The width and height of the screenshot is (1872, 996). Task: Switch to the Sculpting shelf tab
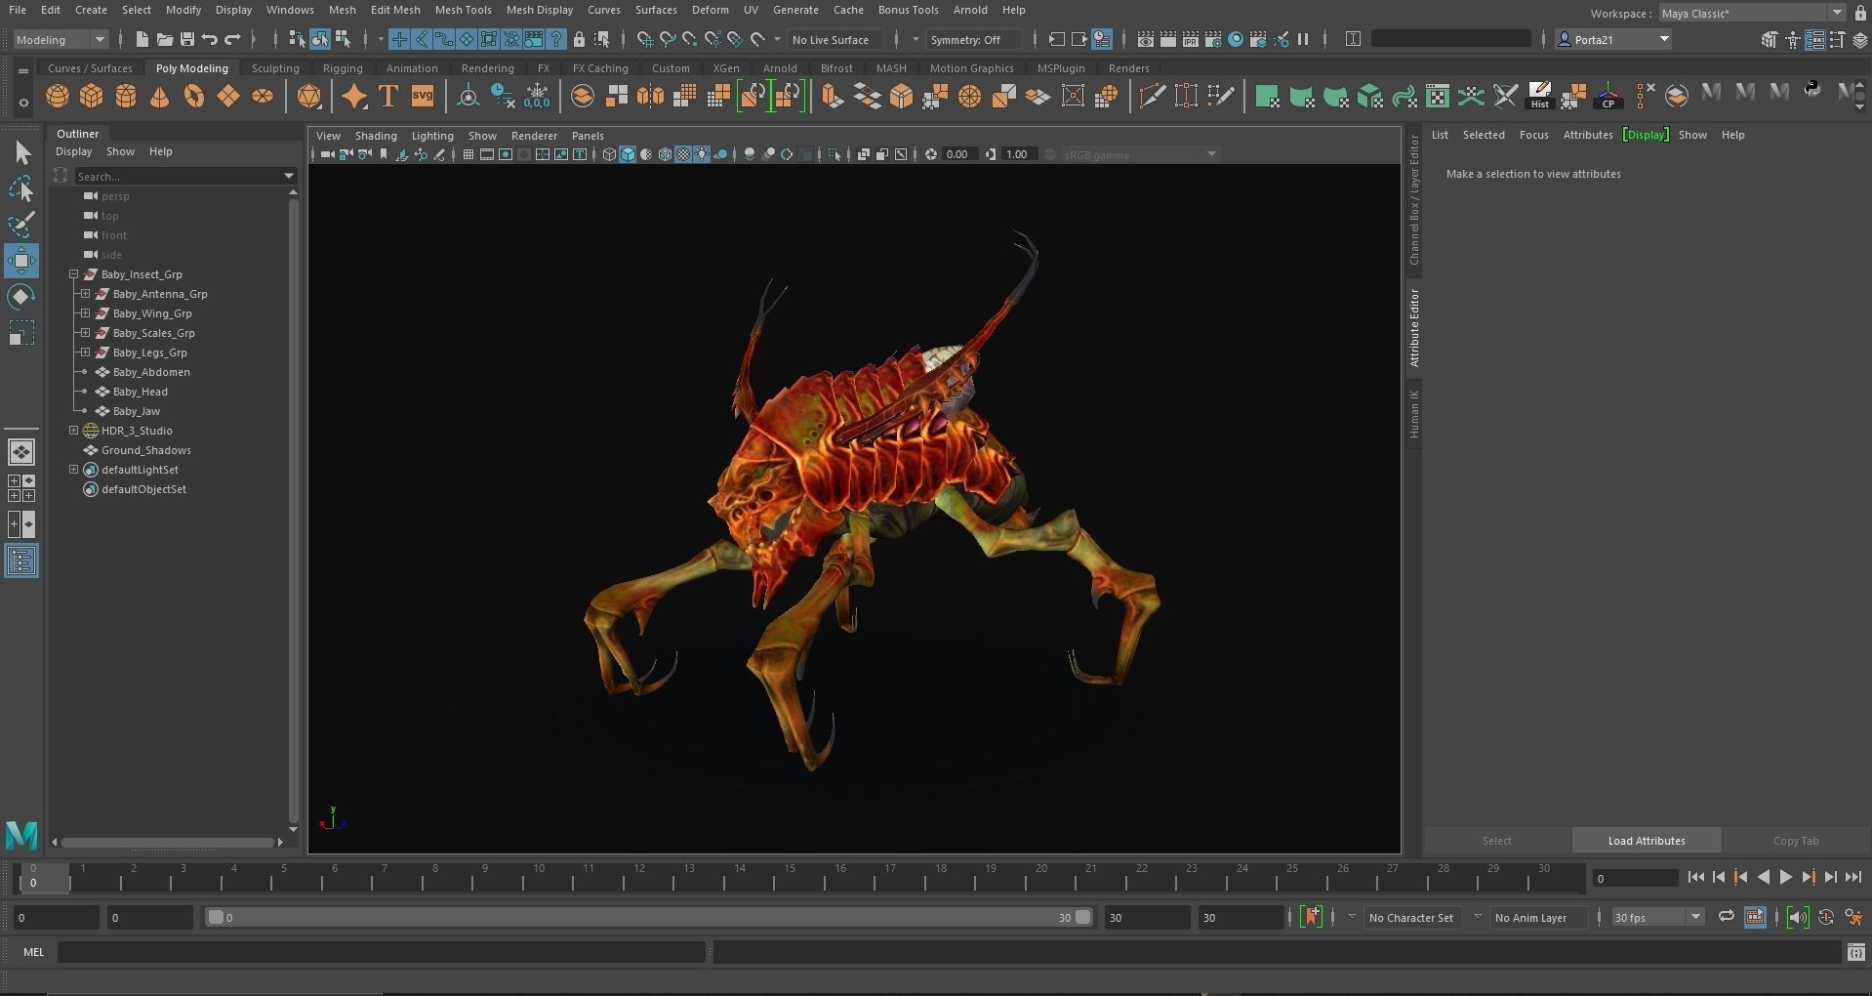coord(275,68)
